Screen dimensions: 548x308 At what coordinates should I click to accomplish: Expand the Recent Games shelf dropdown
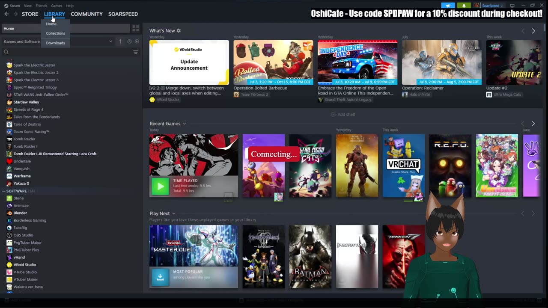point(185,124)
